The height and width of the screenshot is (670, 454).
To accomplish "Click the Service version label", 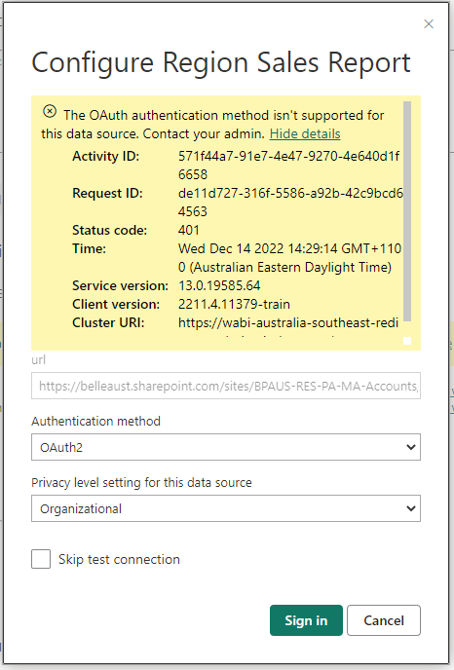I will coord(120,285).
